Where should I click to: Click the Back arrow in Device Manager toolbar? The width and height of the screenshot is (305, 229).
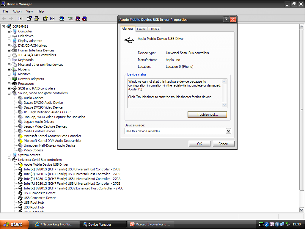(4, 19)
